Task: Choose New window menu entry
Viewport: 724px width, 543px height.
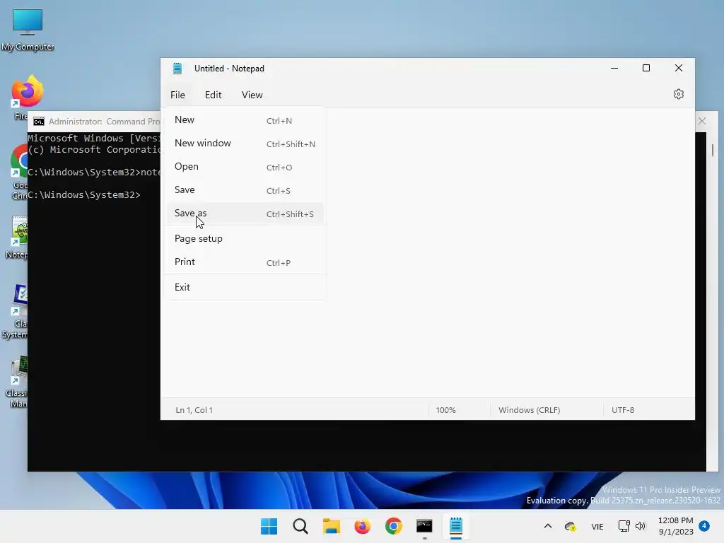Action: pyautogui.click(x=245, y=143)
